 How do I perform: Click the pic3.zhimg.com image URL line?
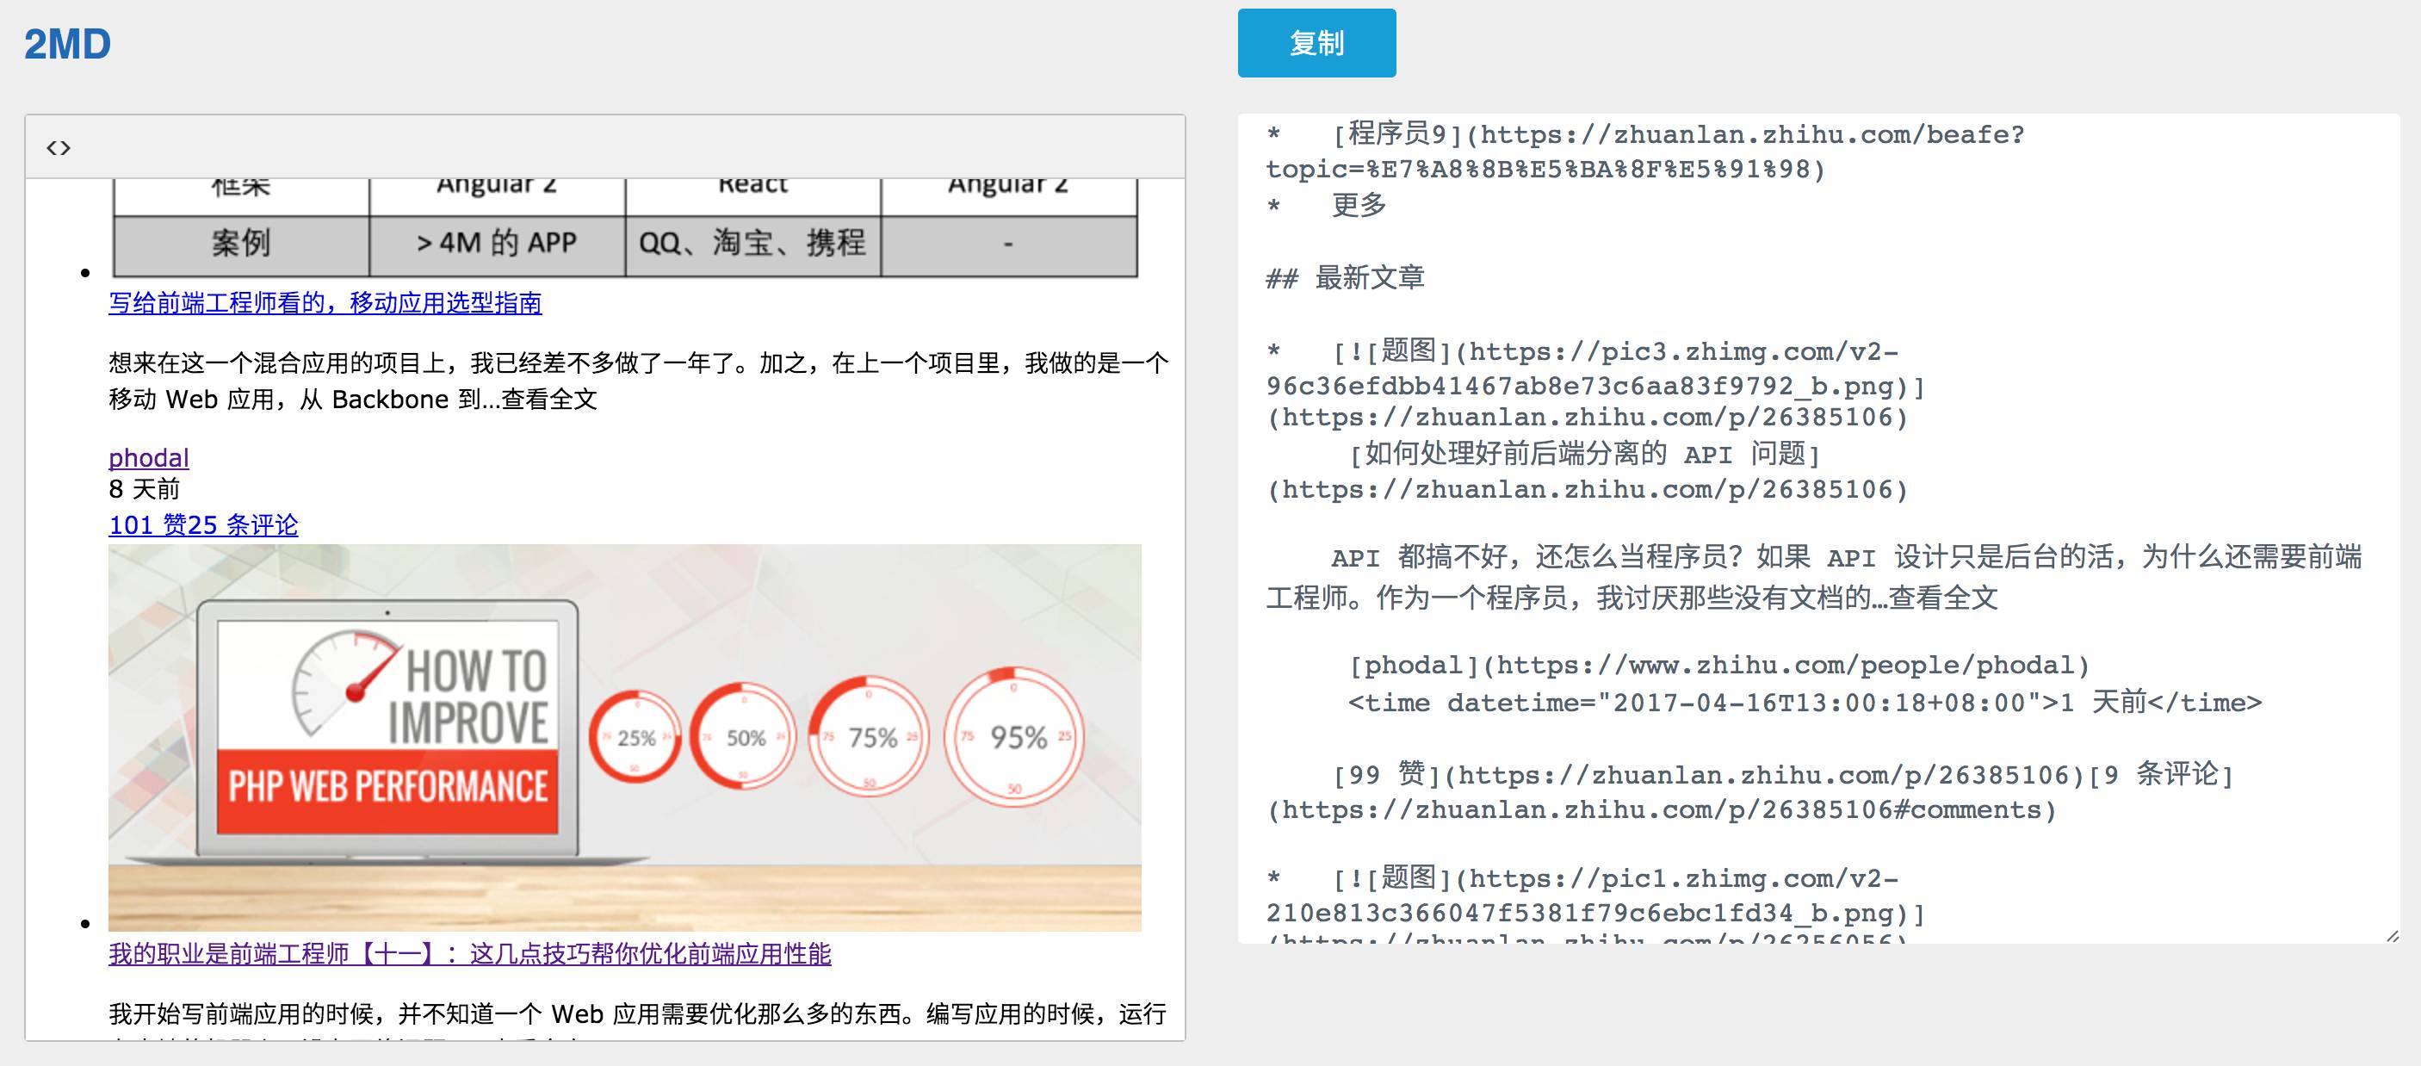[1598, 369]
